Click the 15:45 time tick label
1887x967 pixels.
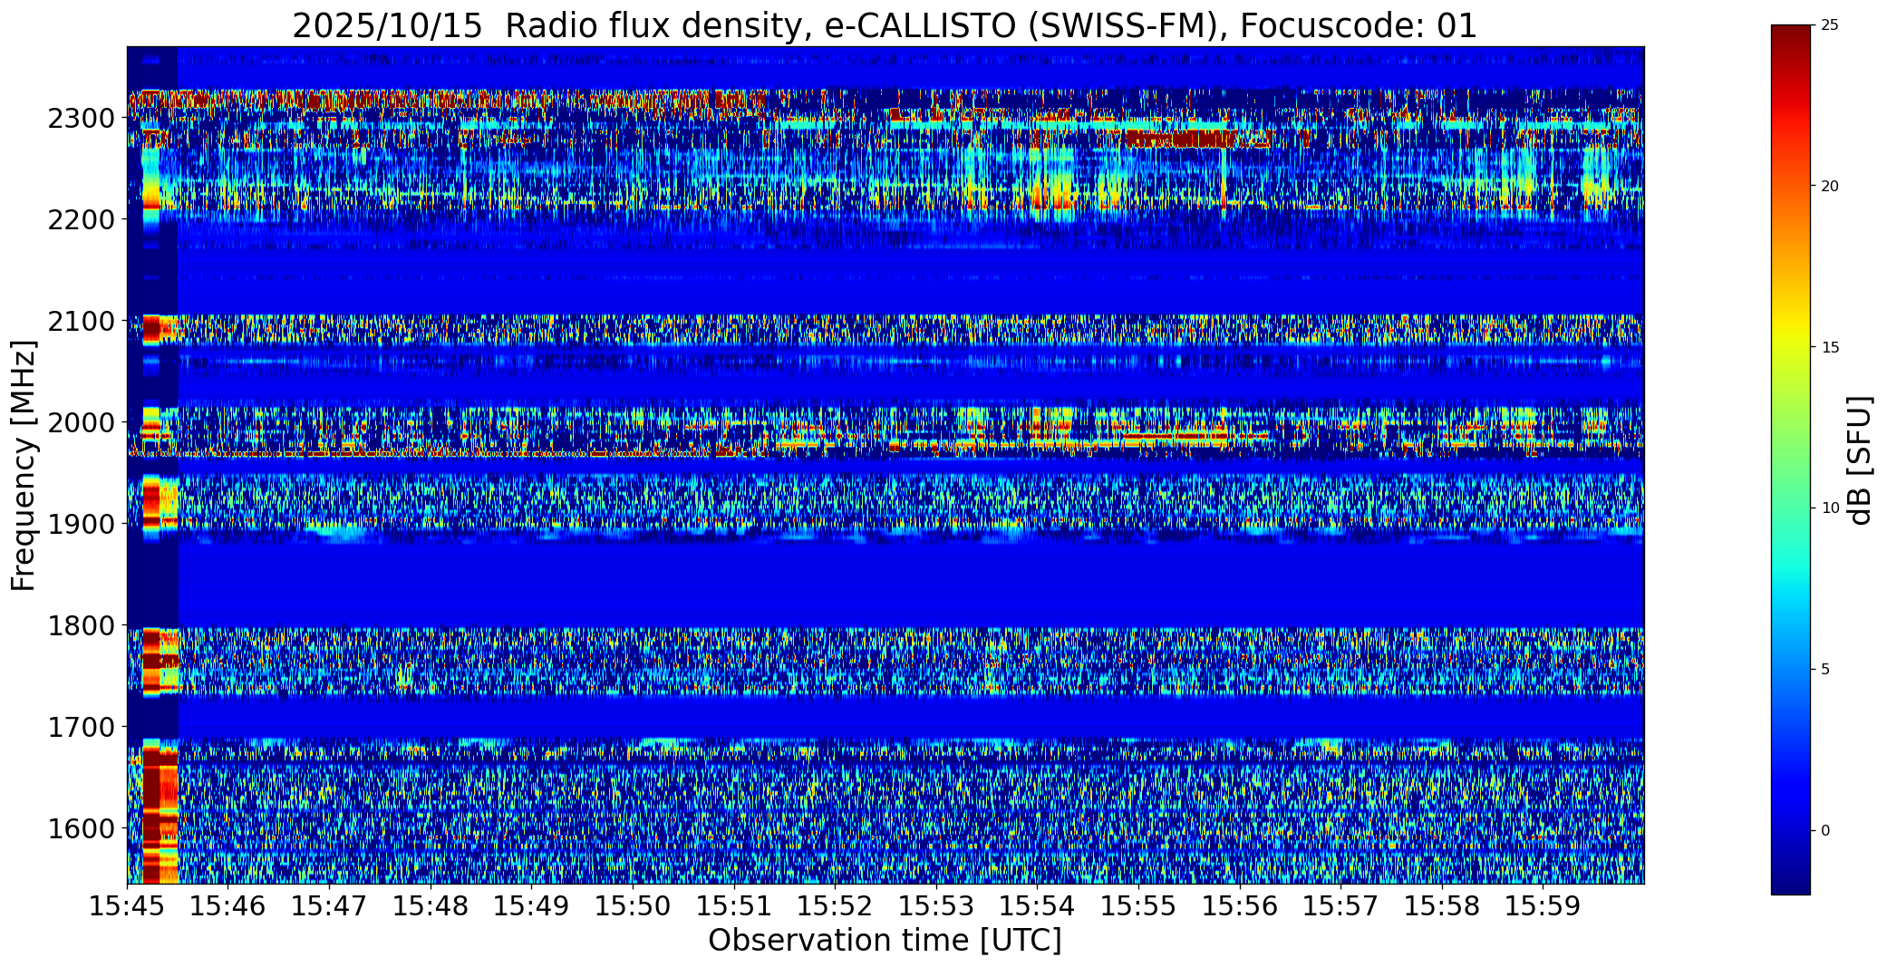[x=127, y=906]
